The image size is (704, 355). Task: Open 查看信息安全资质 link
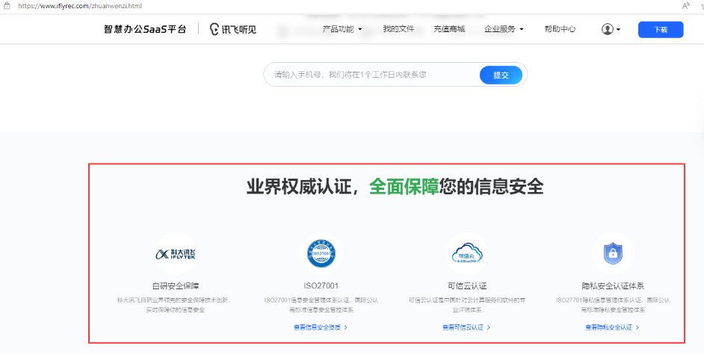[321, 327]
